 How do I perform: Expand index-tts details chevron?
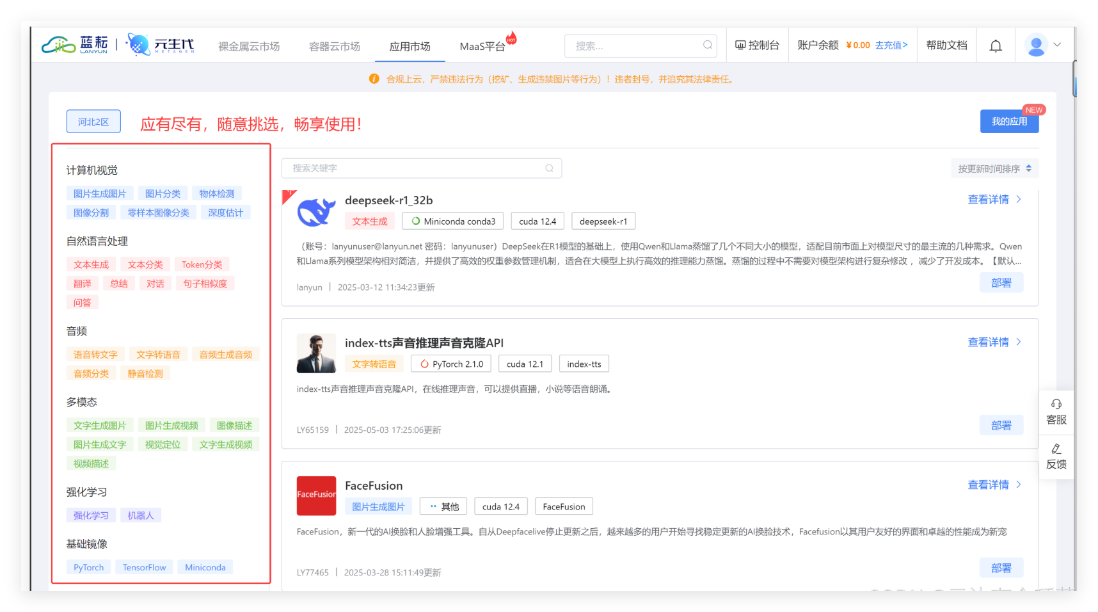point(1019,342)
